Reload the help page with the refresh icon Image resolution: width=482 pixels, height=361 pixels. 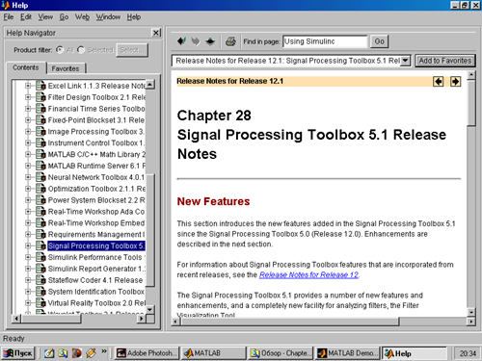click(x=210, y=41)
